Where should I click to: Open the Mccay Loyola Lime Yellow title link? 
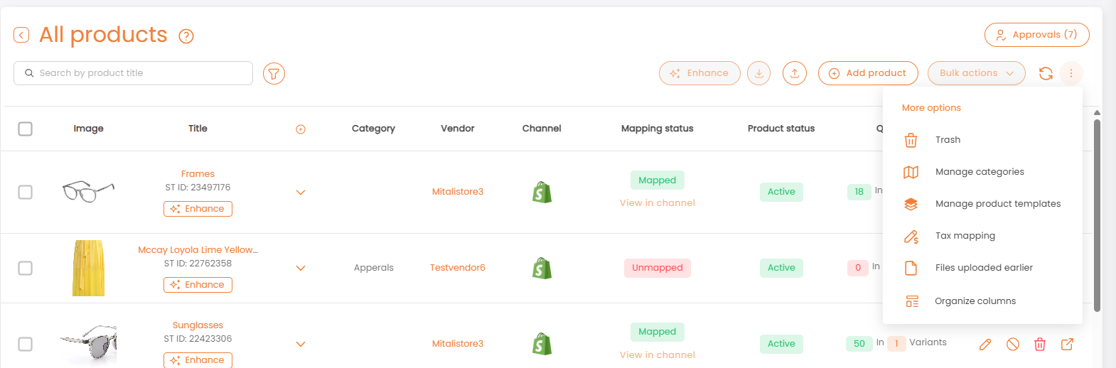tap(198, 250)
